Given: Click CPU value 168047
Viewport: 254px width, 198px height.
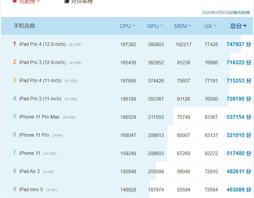Looking at the screenshot, I should coord(128,135).
